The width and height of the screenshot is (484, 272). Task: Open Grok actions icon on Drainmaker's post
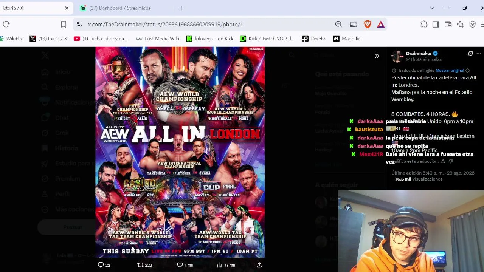470,54
